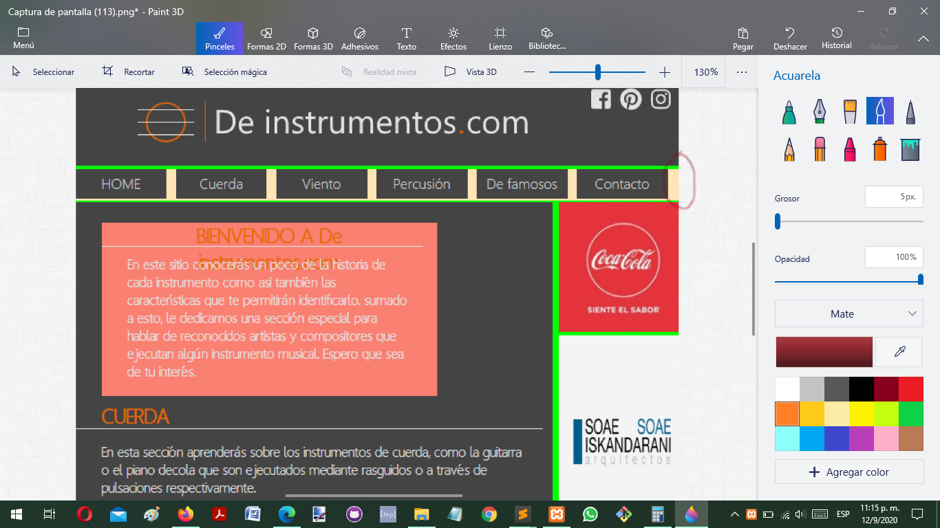Screen dimensions: 940x528
Task: Open WhatsApp from the taskbar
Action: coord(590,514)
